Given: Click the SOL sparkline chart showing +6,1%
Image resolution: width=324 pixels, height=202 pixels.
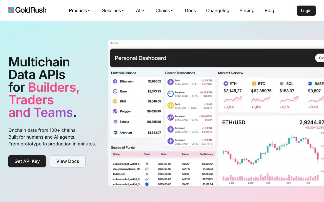Looking at the screenshot, I should tap(289, 99).
